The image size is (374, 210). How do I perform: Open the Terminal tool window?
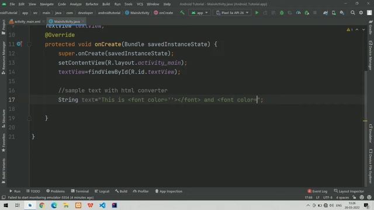pyautogui.click(x=79, y=191)
